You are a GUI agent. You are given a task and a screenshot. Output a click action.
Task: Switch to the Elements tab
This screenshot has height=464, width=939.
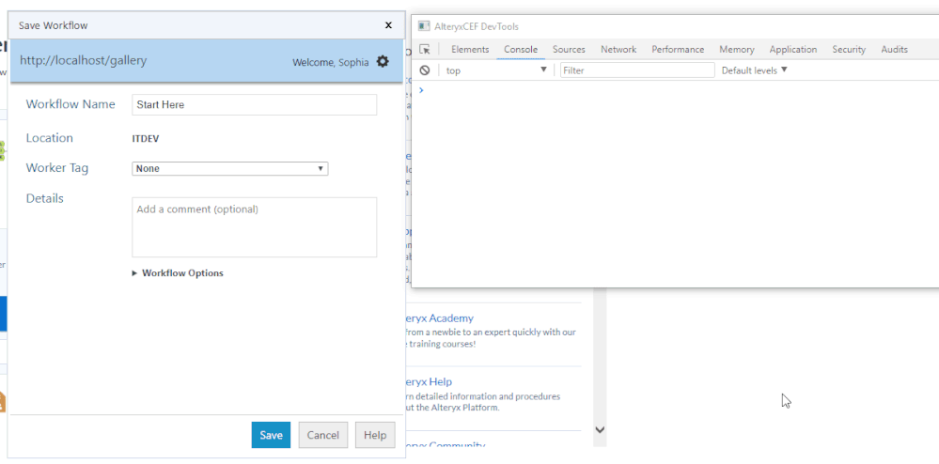[470, 50]
